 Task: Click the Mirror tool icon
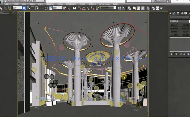(119, 8)
